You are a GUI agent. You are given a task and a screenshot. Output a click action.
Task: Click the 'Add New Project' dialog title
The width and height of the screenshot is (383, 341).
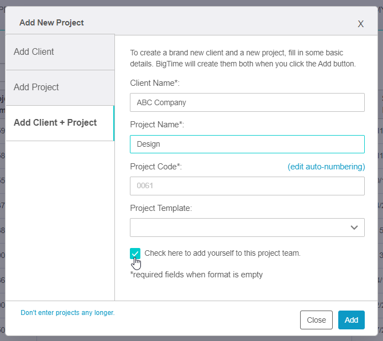pyautogui.click(x=51, y=23)
